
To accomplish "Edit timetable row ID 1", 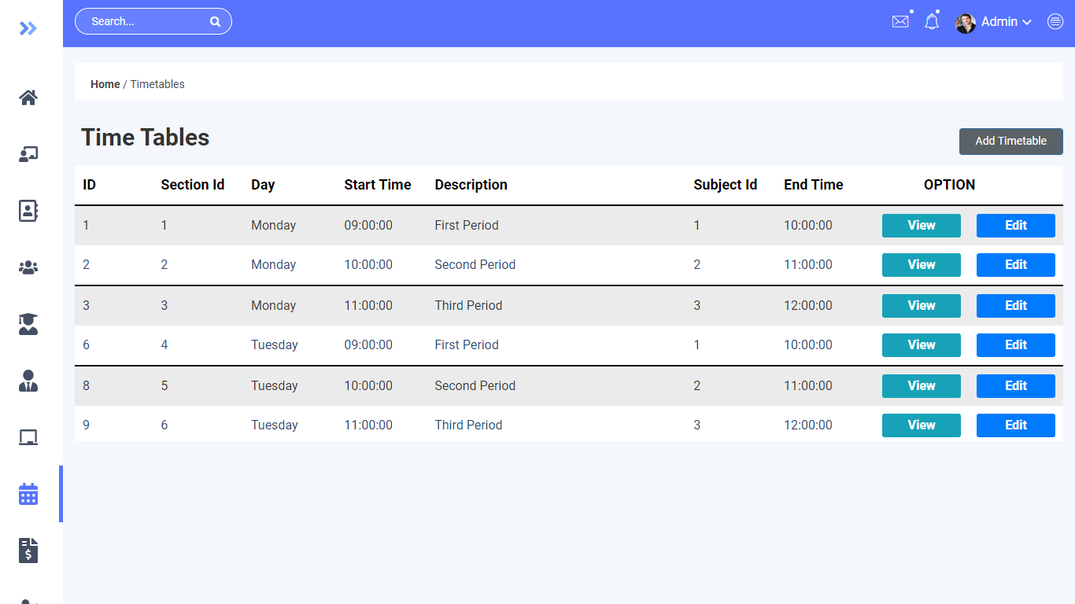I will (1016, 226).
